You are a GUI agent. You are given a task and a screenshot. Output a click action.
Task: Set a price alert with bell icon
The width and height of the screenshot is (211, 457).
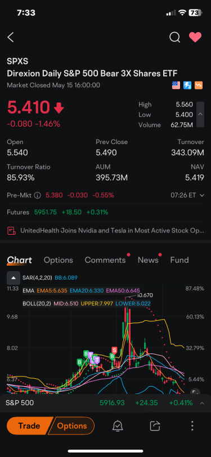point(118,426)
